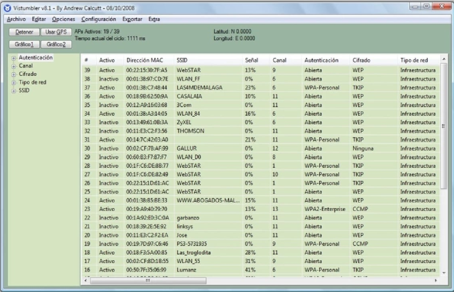The height and width of the screenshot is (292, 454).
Task: Expand the Cifrado tree node
Action: [13, 74]
